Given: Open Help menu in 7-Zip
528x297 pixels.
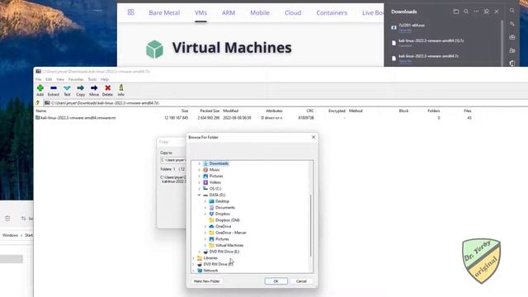Looking at the screenshot, I should (105, 79).
